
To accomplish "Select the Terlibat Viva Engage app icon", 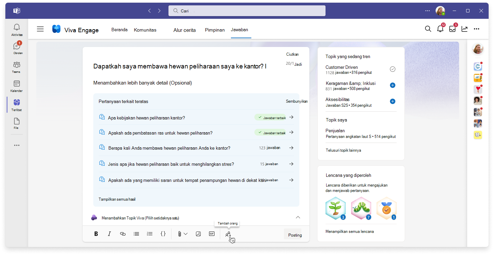I will (17, 105).
